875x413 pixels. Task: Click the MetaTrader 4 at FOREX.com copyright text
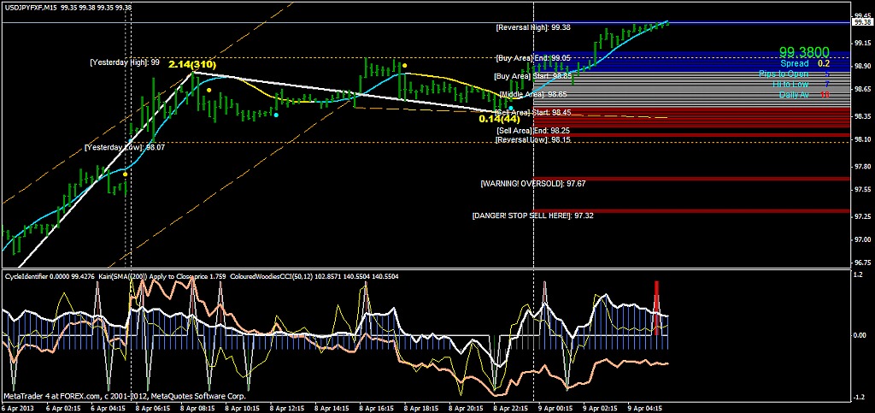pos(124,397)
